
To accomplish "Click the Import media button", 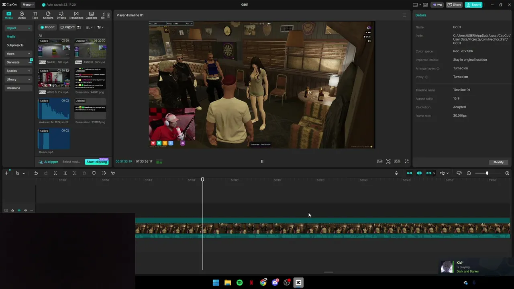I will (x=47, y=27).
